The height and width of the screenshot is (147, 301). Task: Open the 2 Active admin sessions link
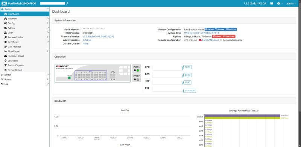point(87,40)
